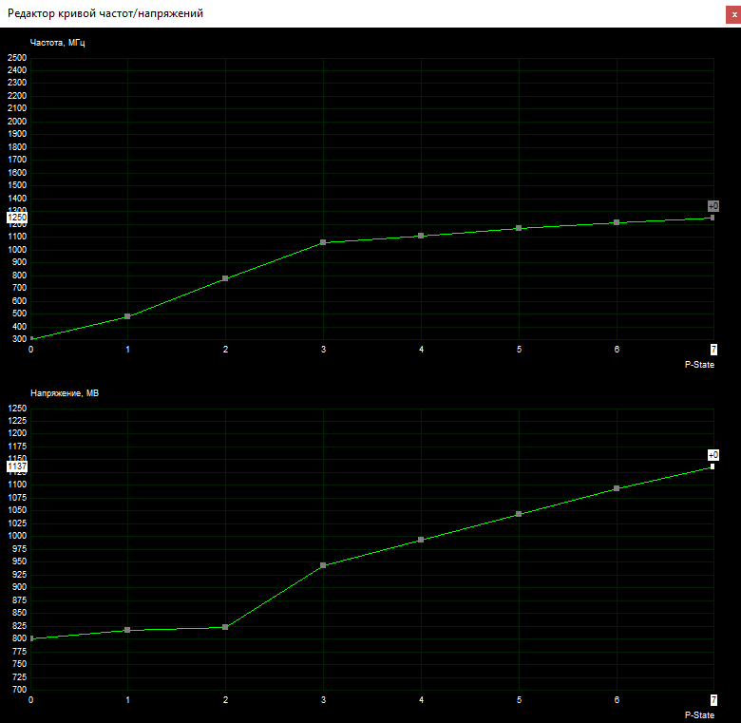Viewport: 741px width, 723px height.
Task: Select voltage curve point at P-State 4
Action: coord(421,540)
